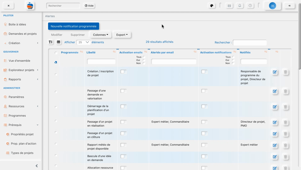Delete the Passage d'un projet en clôture row
Screen dimensions: 301x170
pos(286,134)
